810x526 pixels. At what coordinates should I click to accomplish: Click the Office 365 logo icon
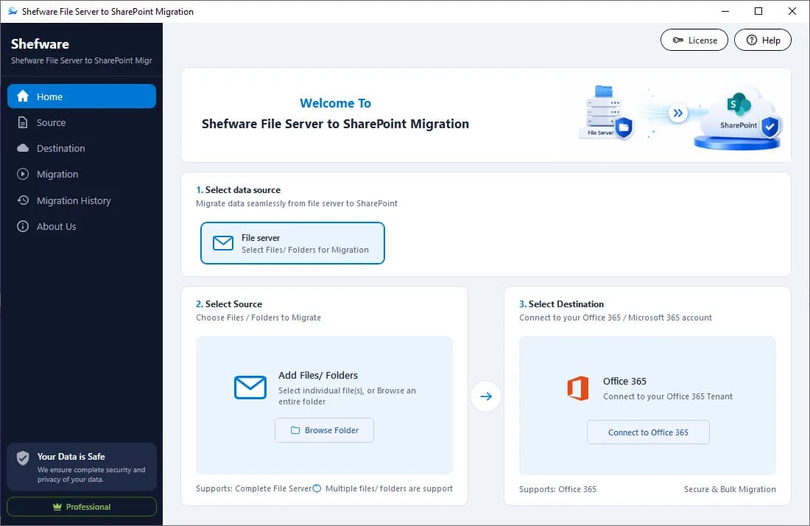click(578, 388)
